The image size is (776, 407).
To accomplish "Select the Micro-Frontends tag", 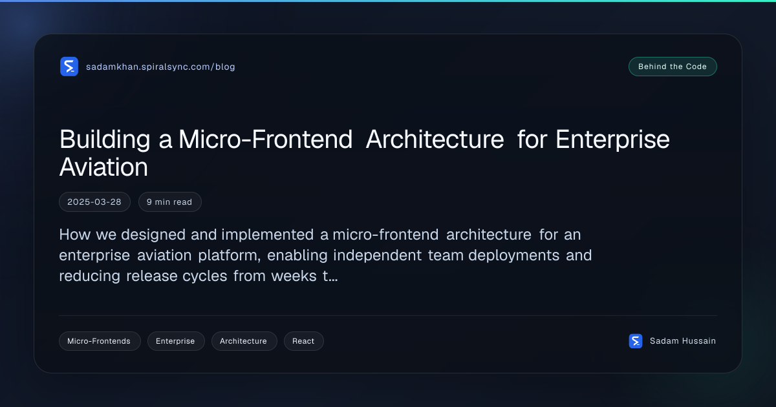I will click(99, 341).
